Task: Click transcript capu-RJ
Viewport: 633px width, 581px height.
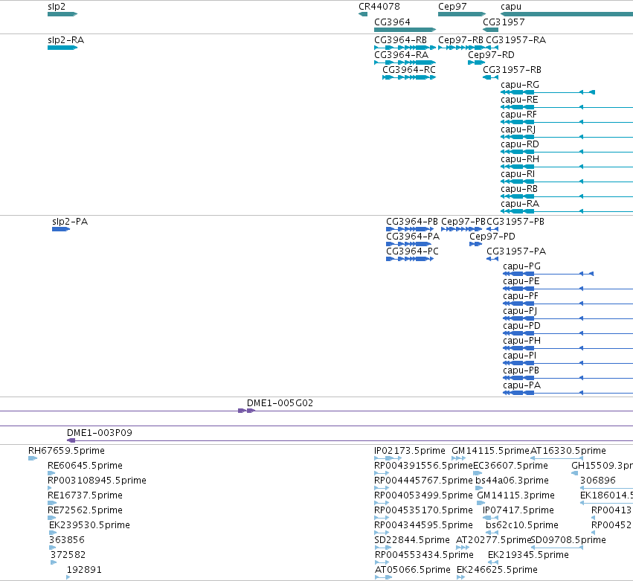Action: tap(518, 129)
